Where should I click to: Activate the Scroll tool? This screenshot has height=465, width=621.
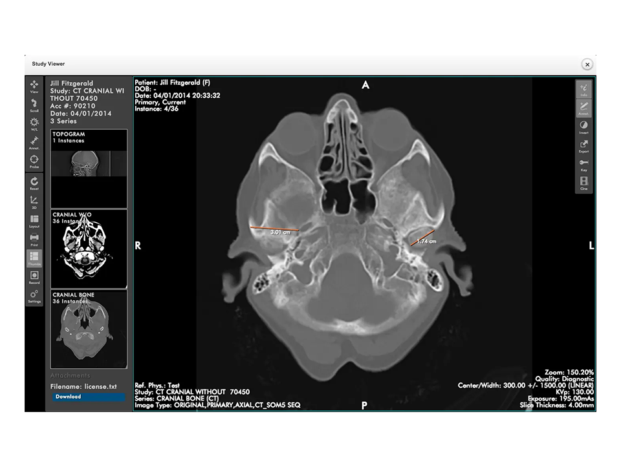click(34, 106)
